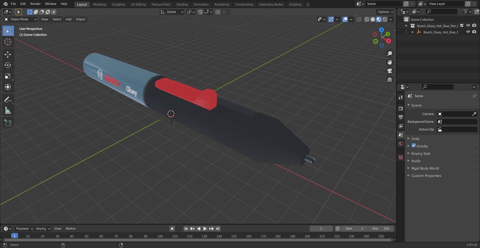This screenshot has height=248, width=480.
Task: Click the eyedropper next to Camera field
Action: [x=474, y=114]
